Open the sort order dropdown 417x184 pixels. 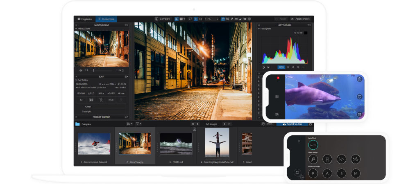(x=129, y=124)
